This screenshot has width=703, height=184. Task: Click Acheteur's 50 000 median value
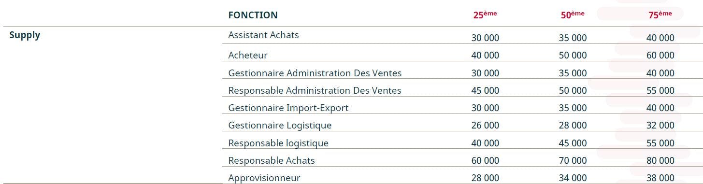click(573, 56)
